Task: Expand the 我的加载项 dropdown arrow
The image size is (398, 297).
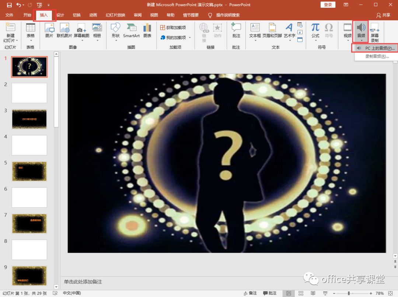Action: pyautogui.click(x=190, y=38)
